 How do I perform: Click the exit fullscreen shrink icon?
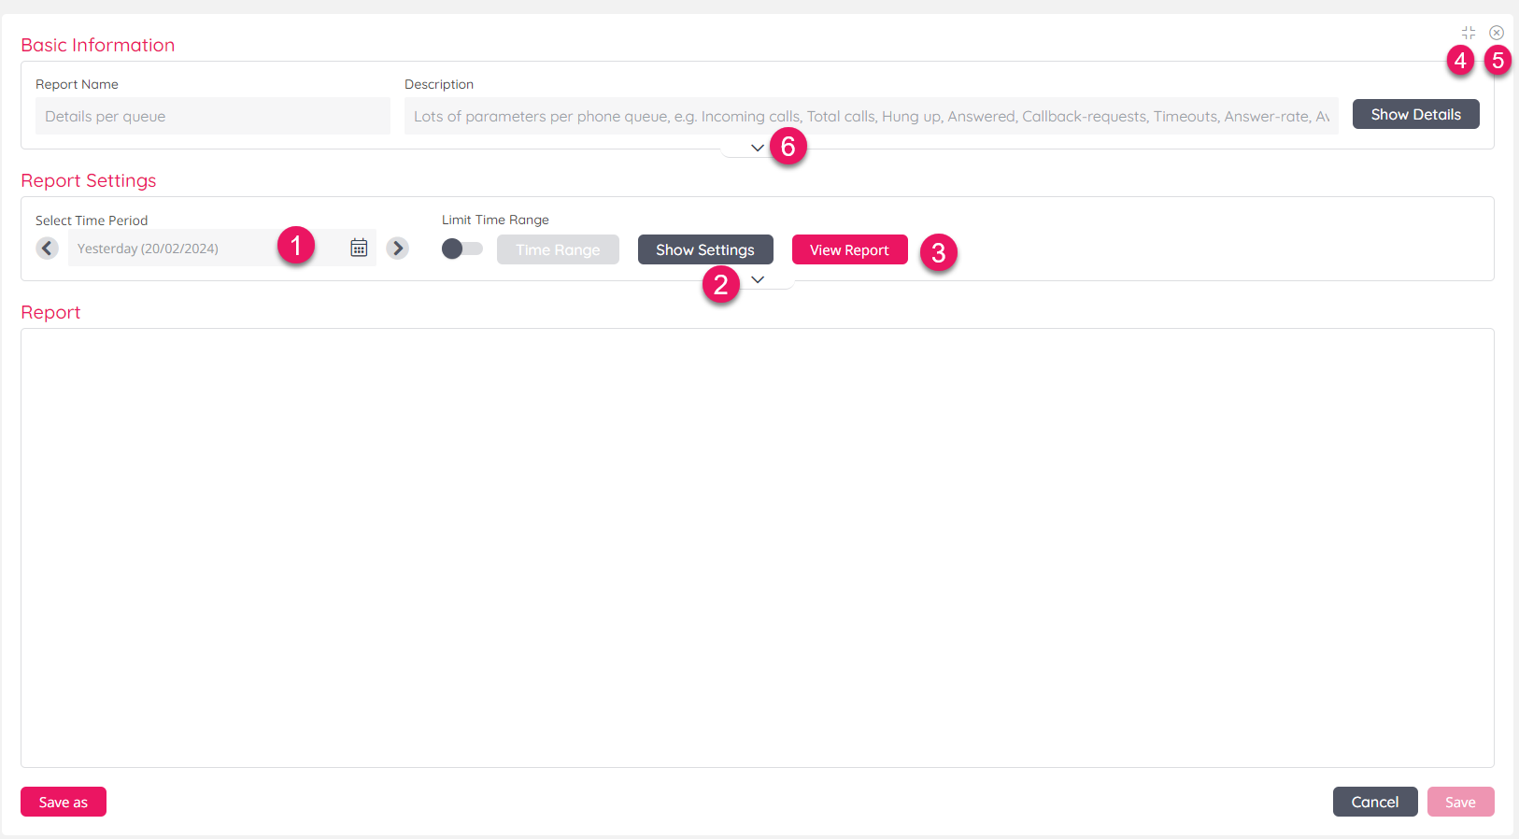1469,33
